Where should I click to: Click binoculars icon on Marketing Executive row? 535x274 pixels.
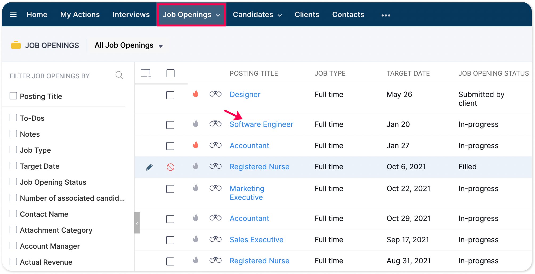215,188
